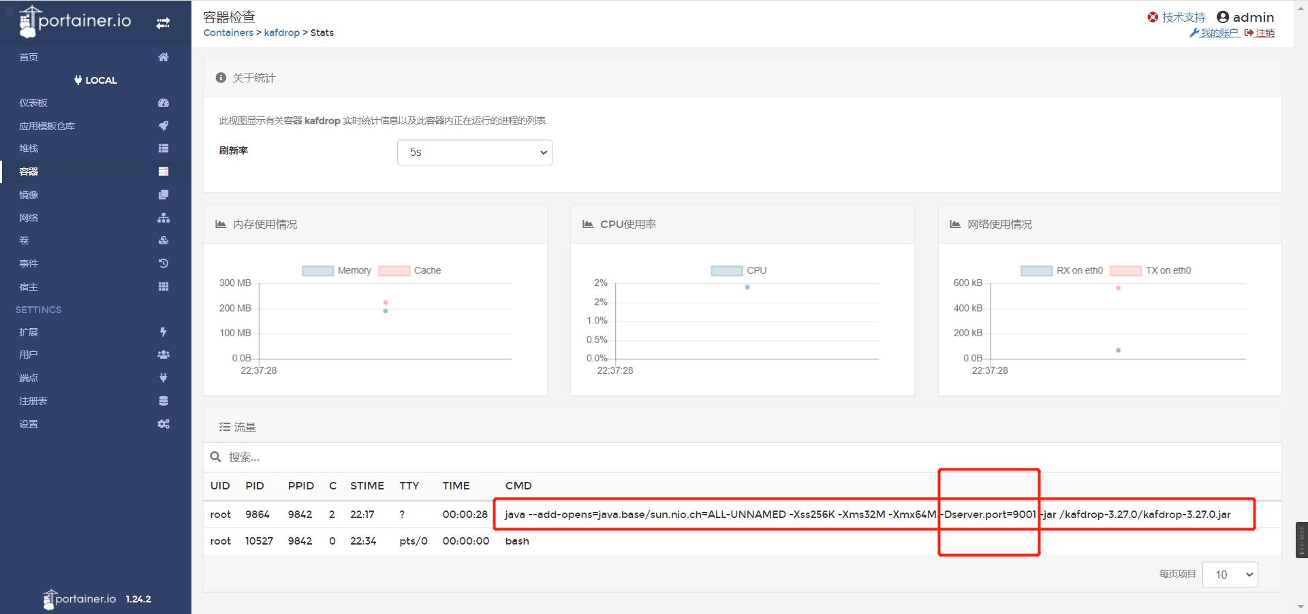The image size is (1308, 614).
Task: Open the refresh rate dropdown showing 5s
Action: coord(474,152)
